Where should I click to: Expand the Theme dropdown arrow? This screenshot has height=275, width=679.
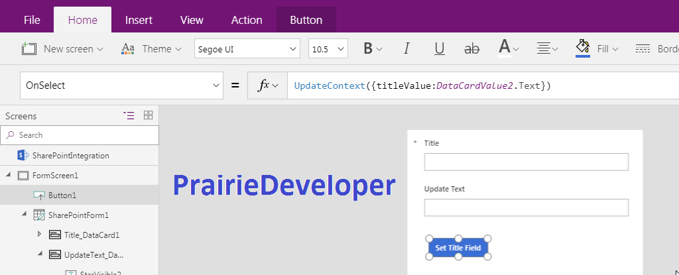coord(178,50)
